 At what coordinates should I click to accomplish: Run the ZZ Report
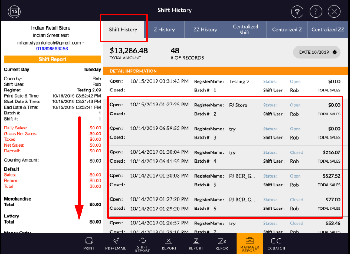(x=222, y=243)
